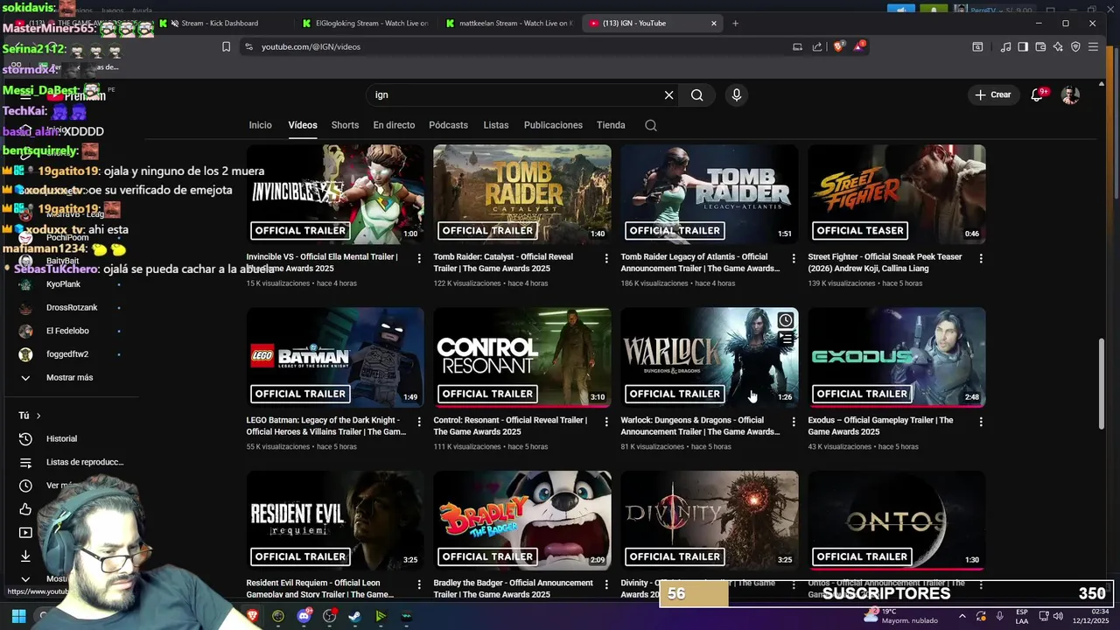The height and width of the screenshot is (630, 1120).
Task: Add Warlock video to queue icon
Action: (786, 339)
